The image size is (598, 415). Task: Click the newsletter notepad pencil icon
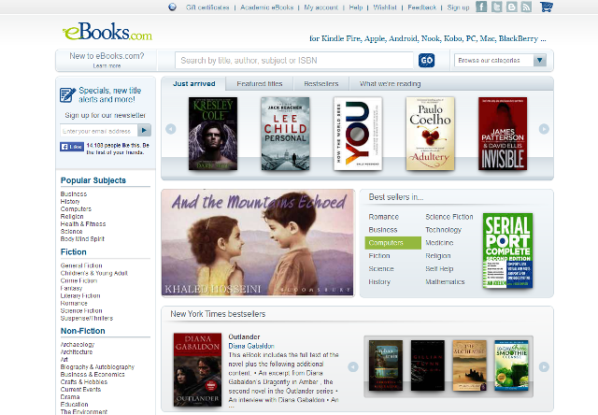67,95
